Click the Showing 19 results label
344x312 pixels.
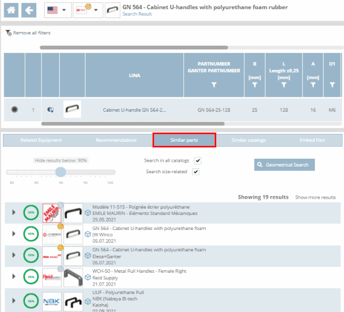point(263,197)
